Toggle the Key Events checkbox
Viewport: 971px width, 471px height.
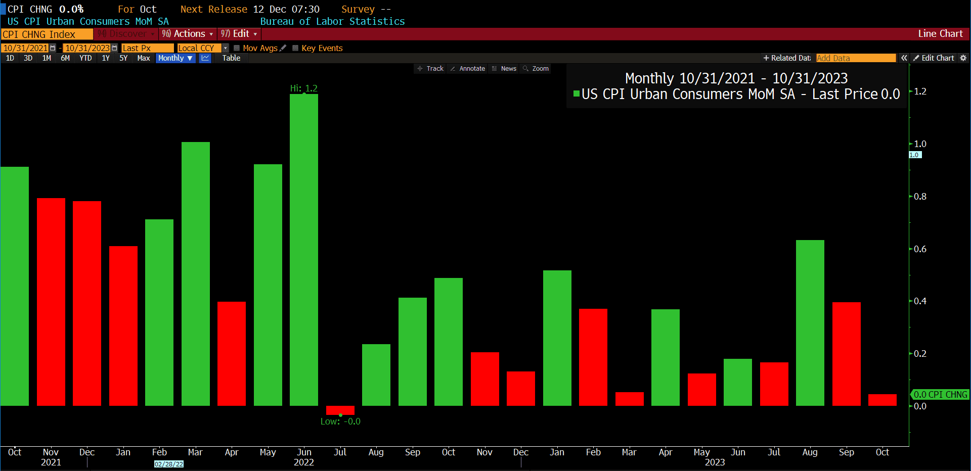pos(295,48)
